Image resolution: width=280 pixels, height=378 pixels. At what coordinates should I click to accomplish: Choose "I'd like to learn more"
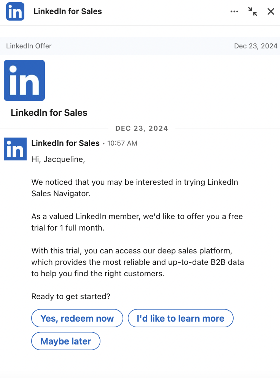(x=180, y=318)
